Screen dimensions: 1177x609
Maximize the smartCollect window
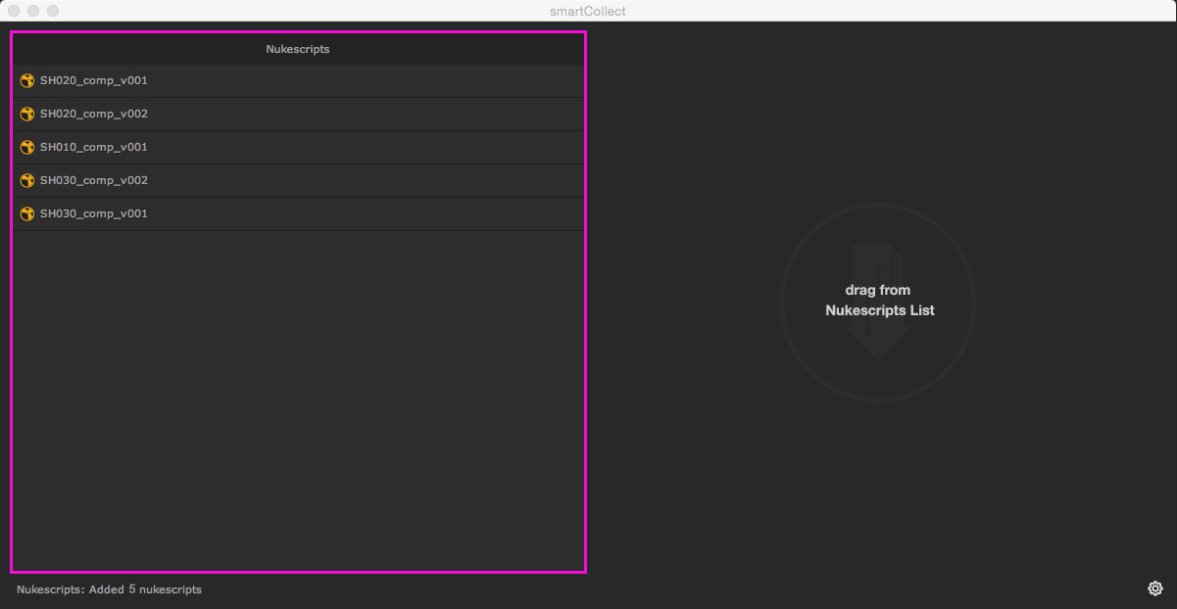(x=53, y=11)
